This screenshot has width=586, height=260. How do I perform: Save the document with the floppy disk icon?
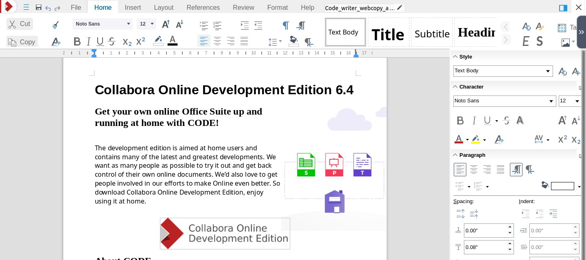tap(39, 8)
